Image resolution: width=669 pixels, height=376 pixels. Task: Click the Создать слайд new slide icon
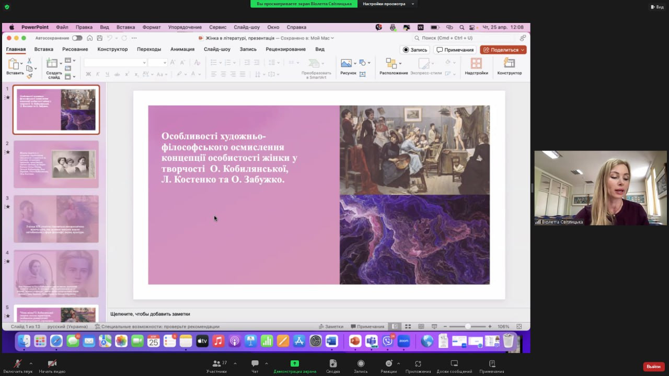(52, 64)
